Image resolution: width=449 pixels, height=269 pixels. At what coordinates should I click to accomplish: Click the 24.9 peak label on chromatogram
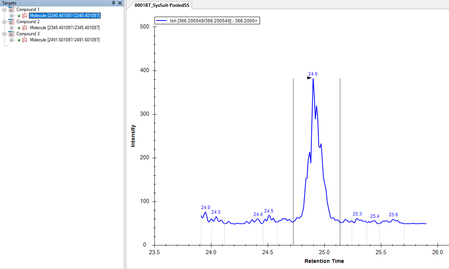[x=313, y=74]
